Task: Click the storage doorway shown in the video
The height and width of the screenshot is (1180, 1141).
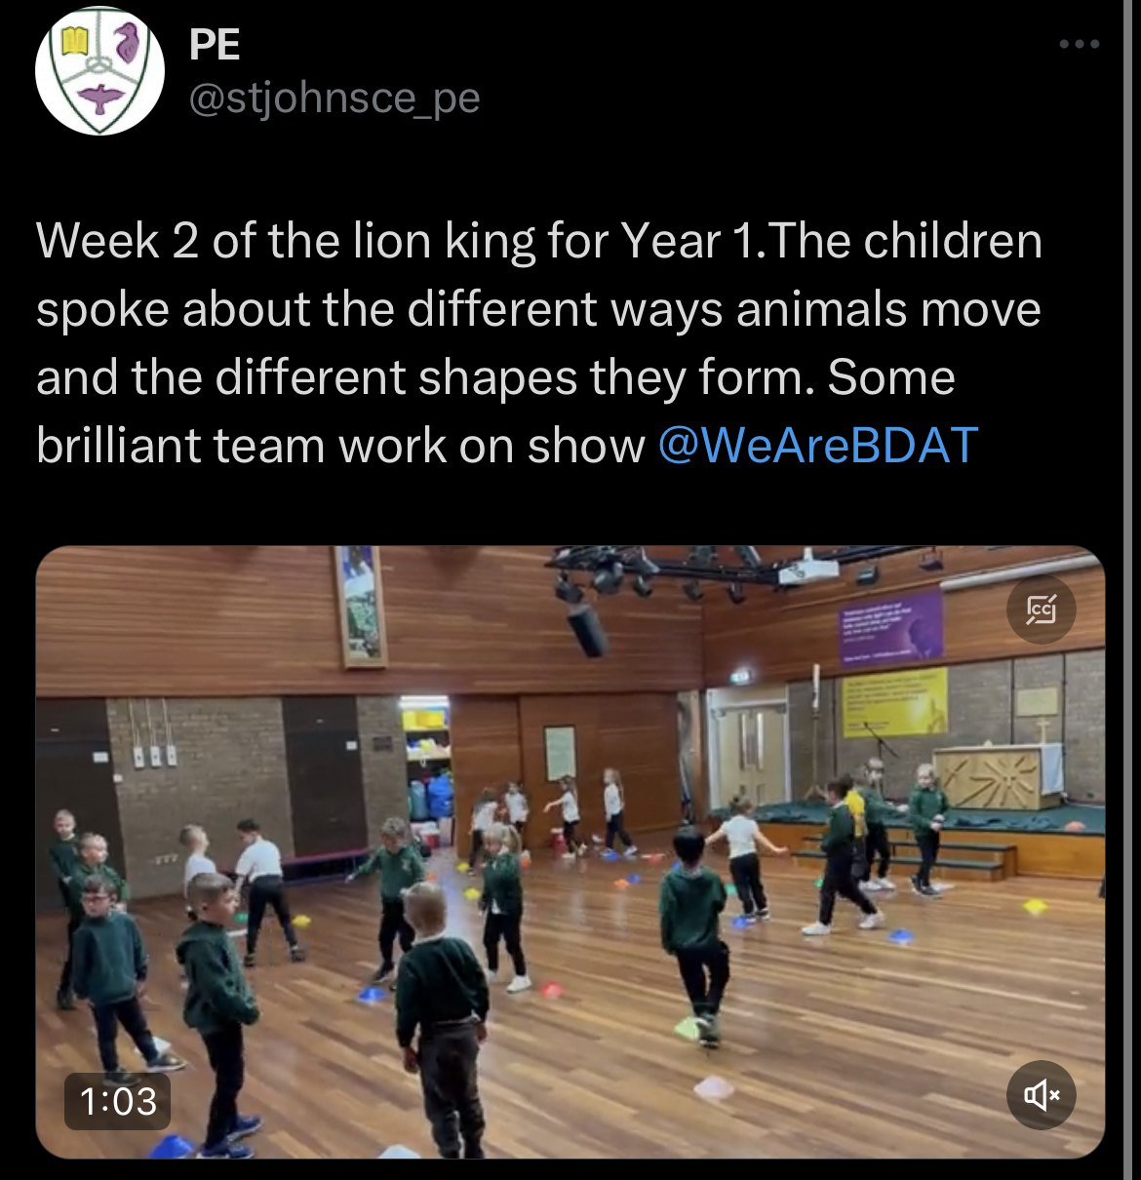Action: click(x=426, y=766)
